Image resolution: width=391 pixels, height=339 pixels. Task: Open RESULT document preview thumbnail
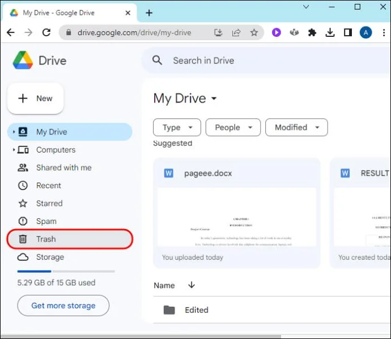tap(362, 217)
